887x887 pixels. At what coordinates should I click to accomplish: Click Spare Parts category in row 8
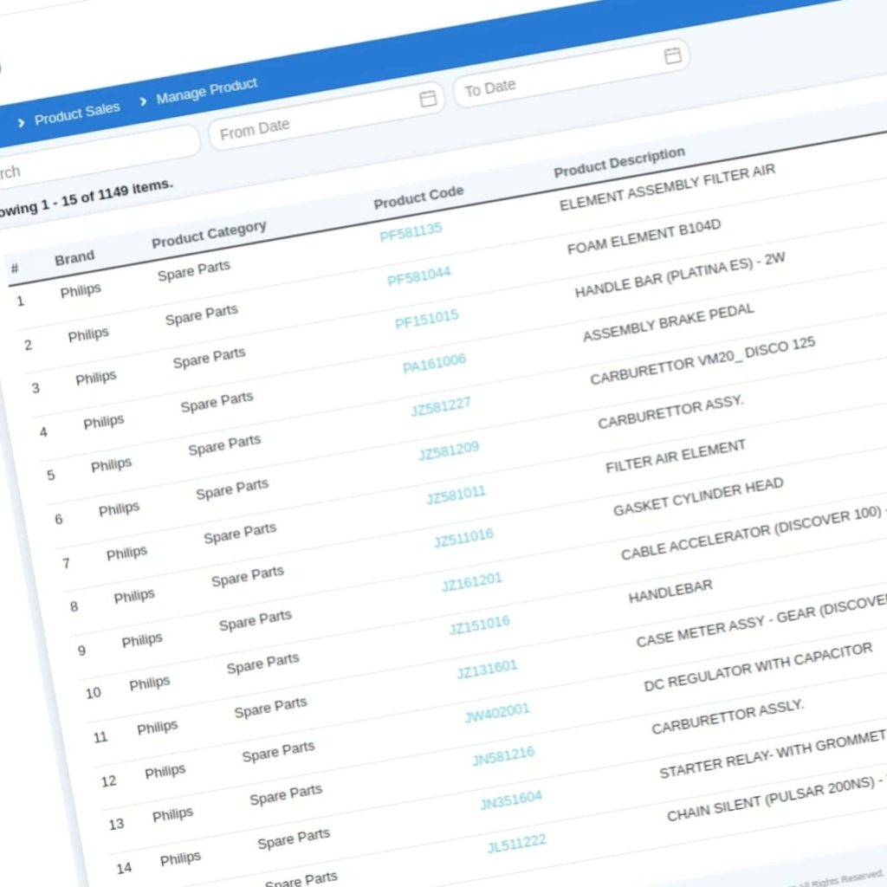tap(247, 576)
